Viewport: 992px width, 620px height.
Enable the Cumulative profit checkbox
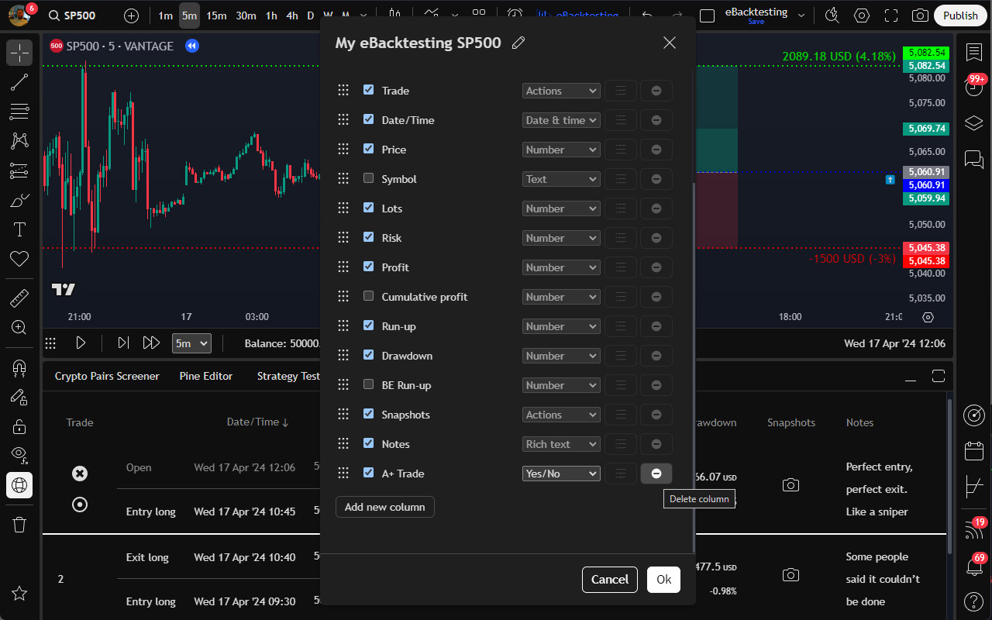click(368, 296)
